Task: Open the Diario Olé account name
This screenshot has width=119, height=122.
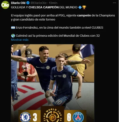Action: pyautogui.click(x=18, y=3)
